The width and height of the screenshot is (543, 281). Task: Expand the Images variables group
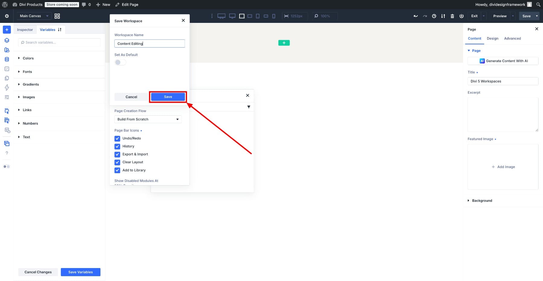[59, 97]
